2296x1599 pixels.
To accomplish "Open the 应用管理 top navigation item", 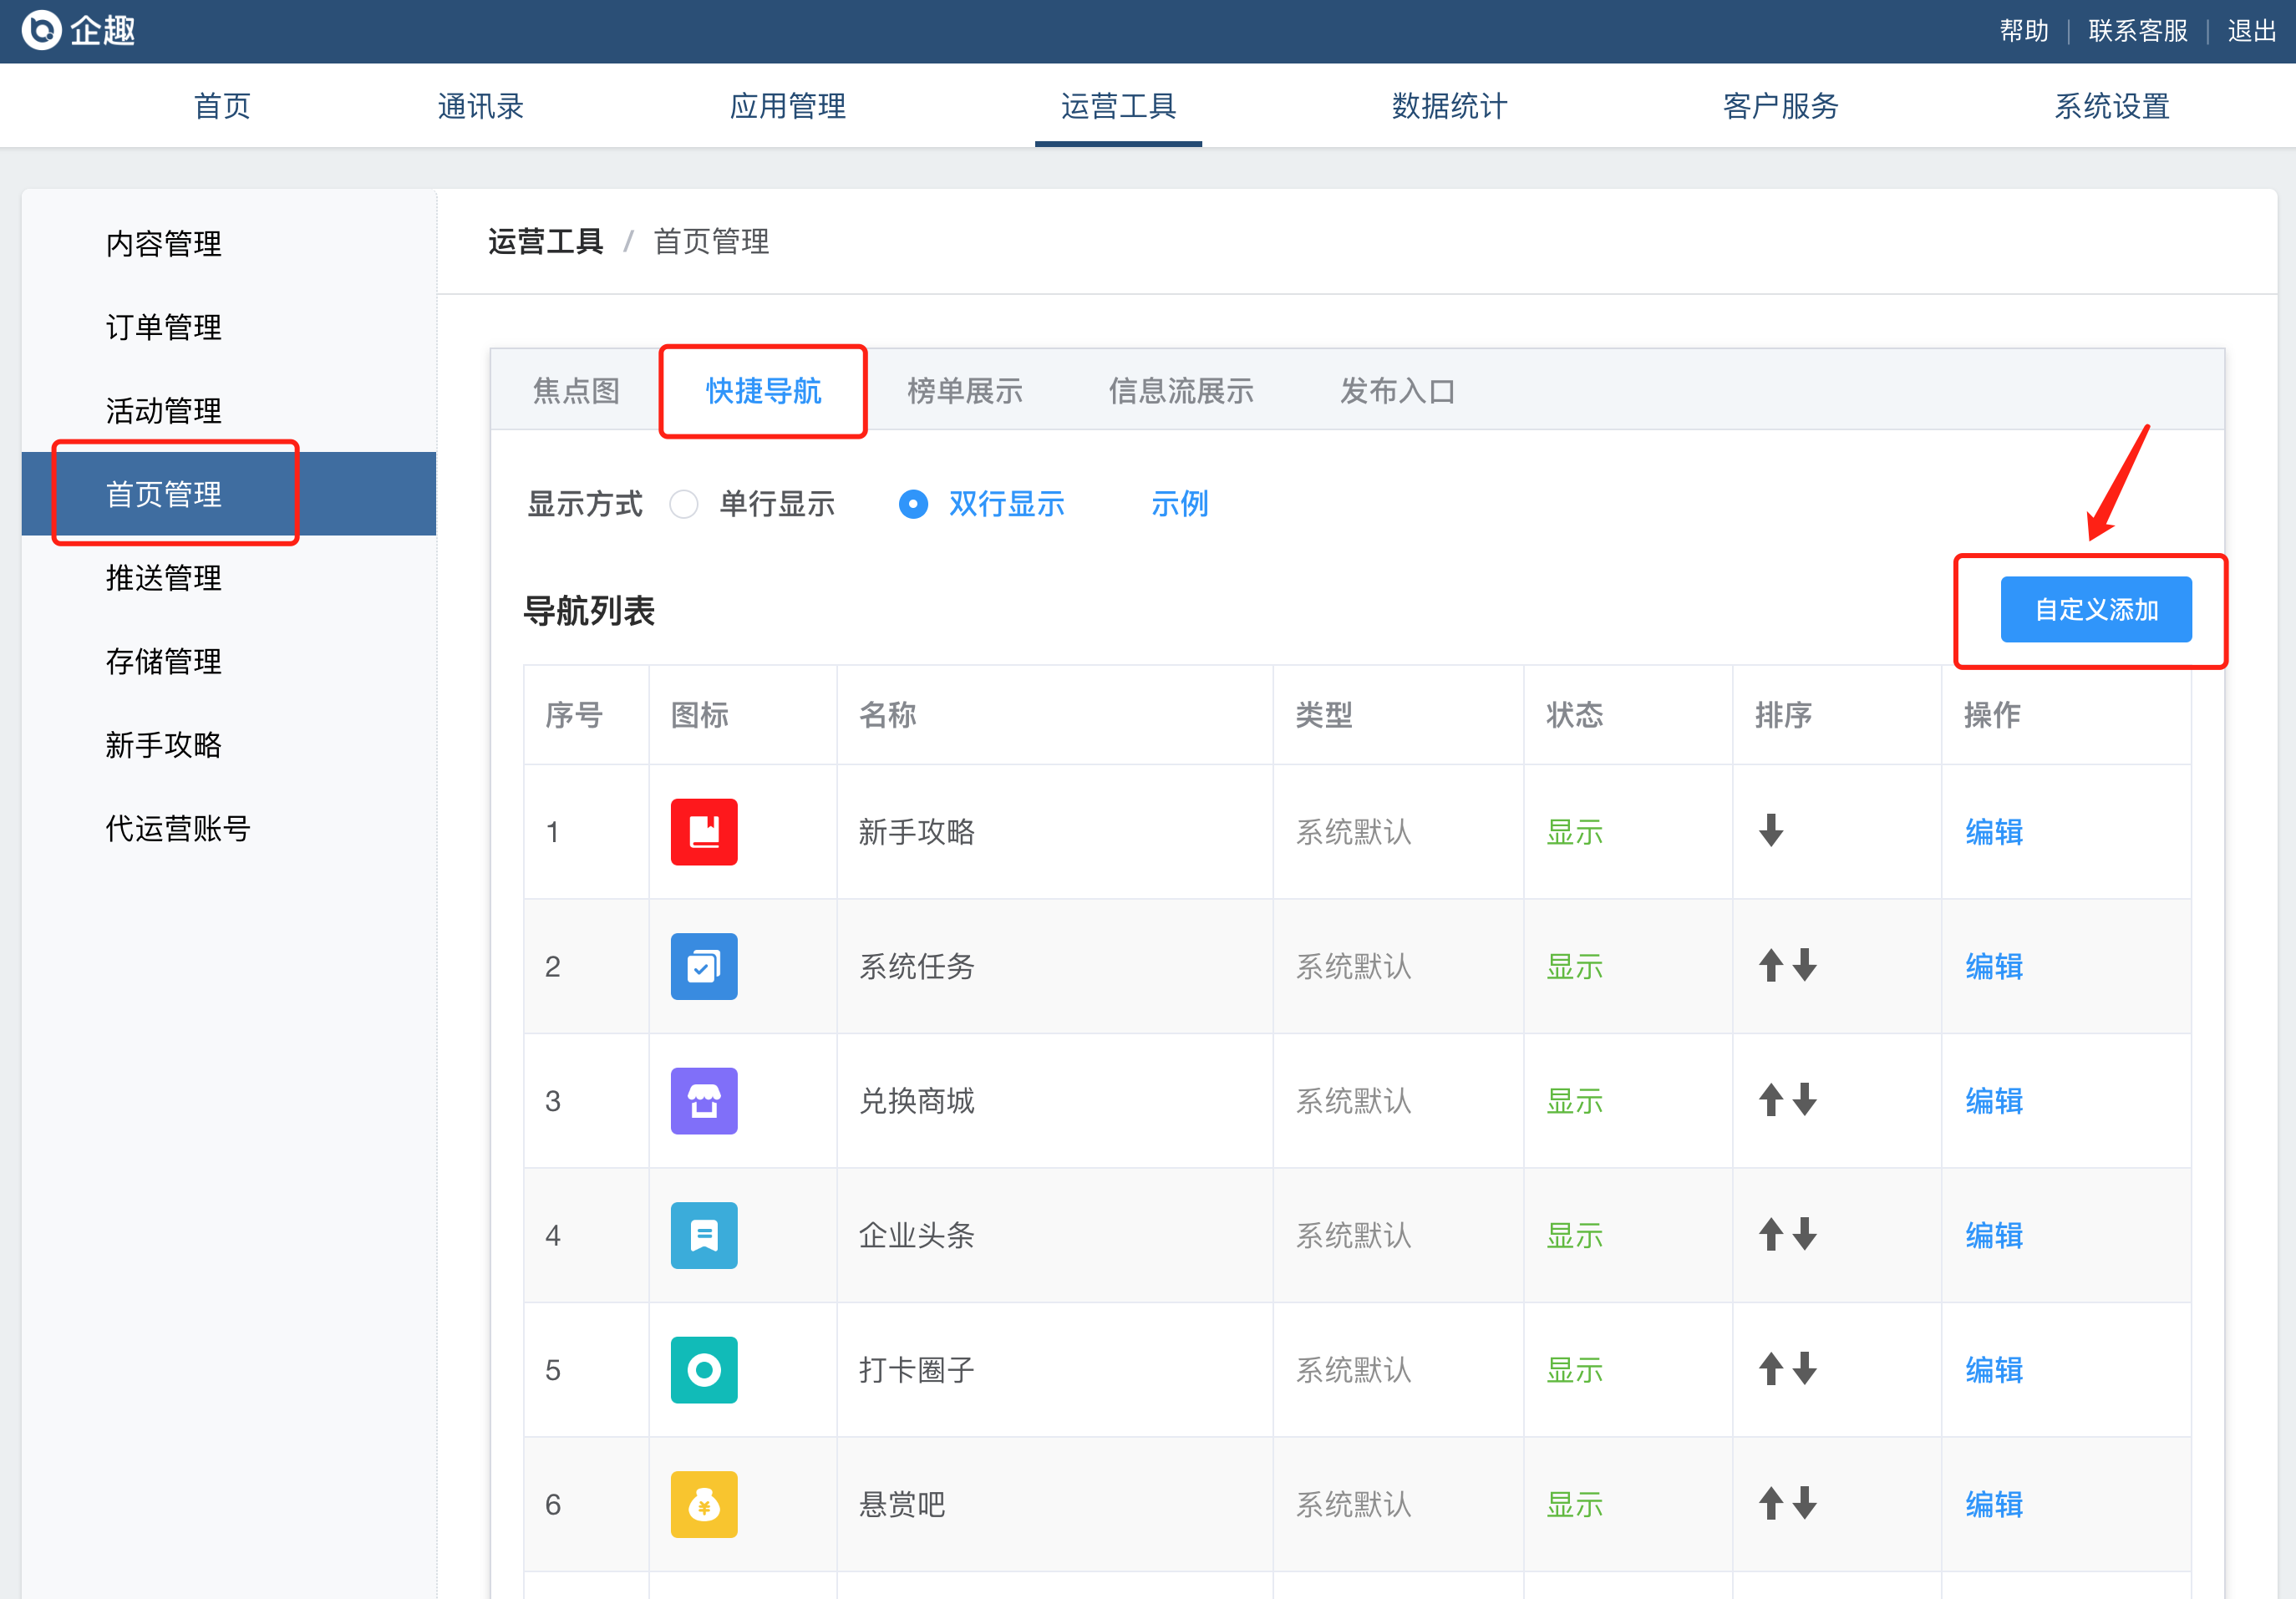I will click(788, 106).
